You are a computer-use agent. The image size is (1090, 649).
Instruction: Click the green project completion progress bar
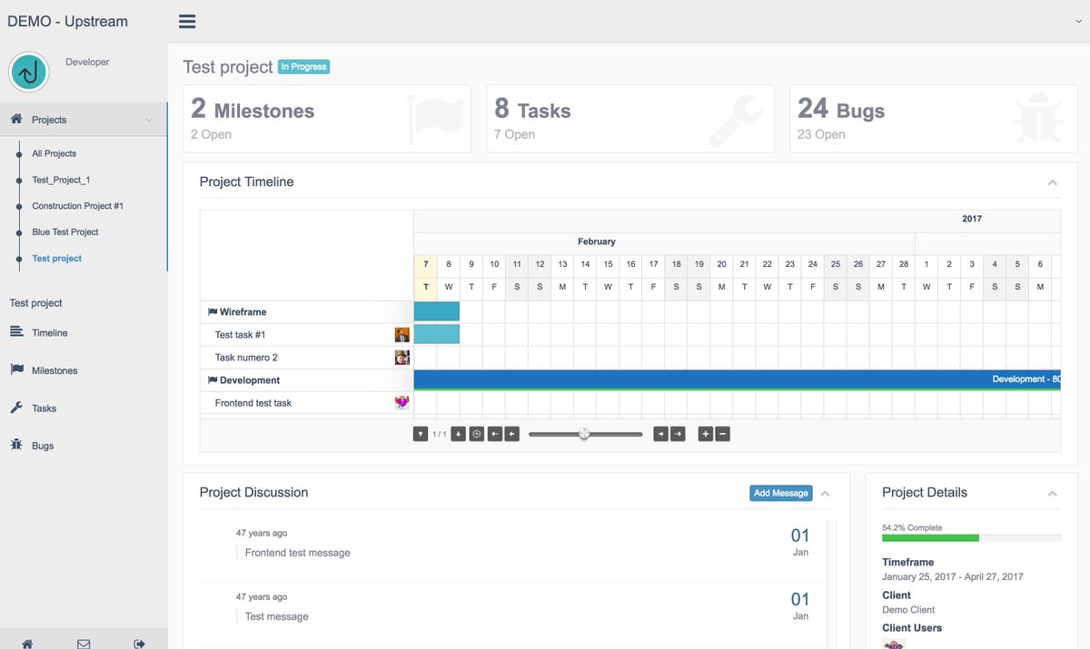pyautogui.click(x=930, y=538)
